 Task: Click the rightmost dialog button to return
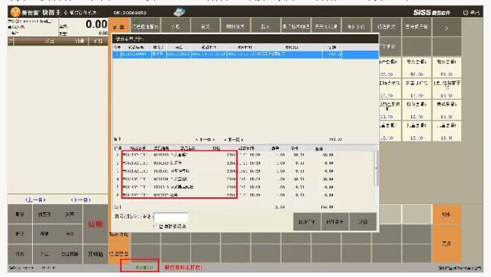363,222
